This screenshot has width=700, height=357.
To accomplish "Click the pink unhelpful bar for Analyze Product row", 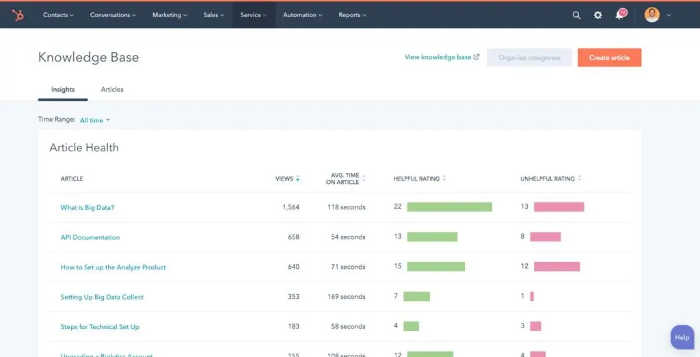I will click(x=556, y=267).
